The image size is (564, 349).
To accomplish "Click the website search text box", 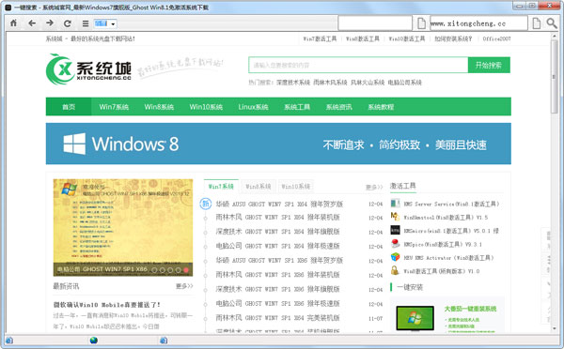I will point(358,65).
